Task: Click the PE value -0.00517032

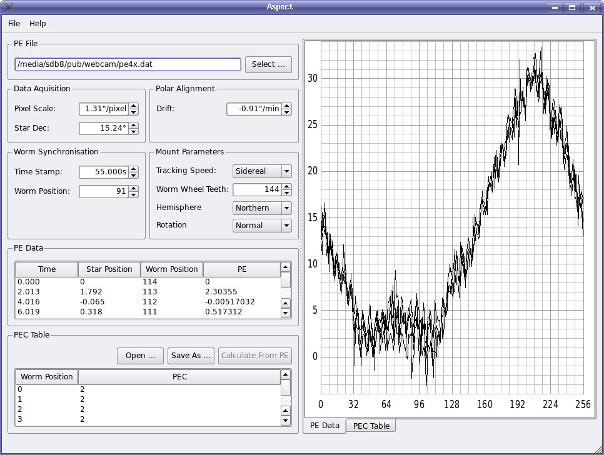Action: [229, 302]
